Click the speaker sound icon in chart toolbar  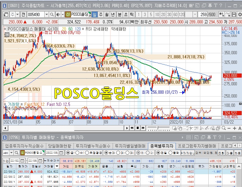coord(58,15)
